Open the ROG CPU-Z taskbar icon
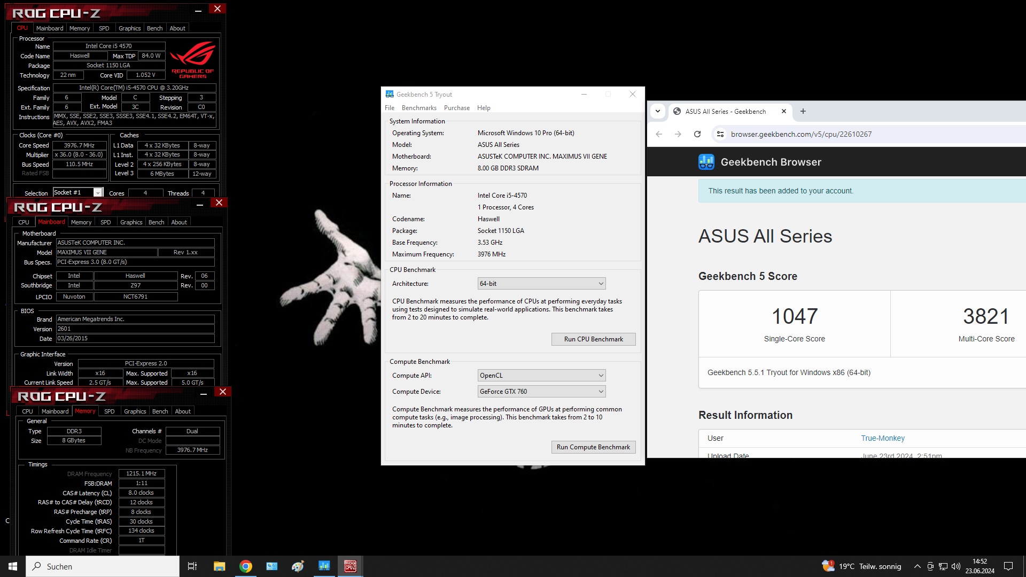The image size is (1026, 577). tap(351, 566)
